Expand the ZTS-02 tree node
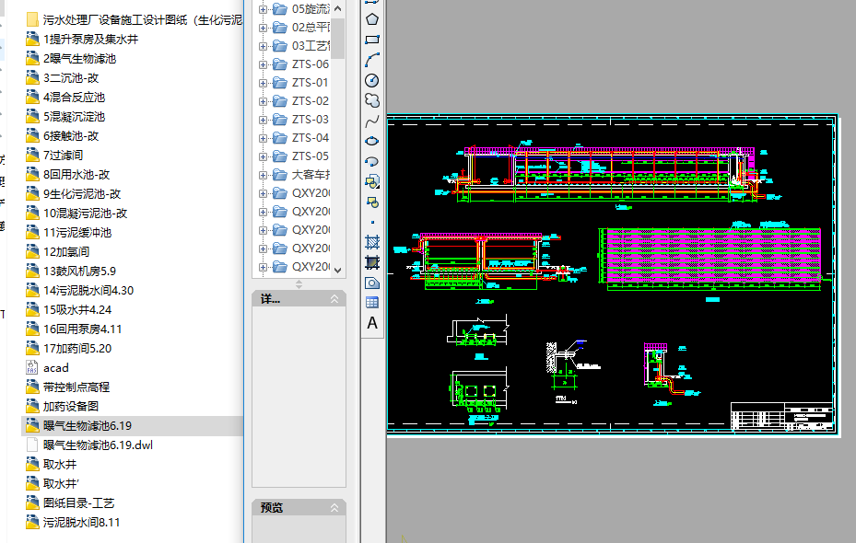 [x=264, y=101]
